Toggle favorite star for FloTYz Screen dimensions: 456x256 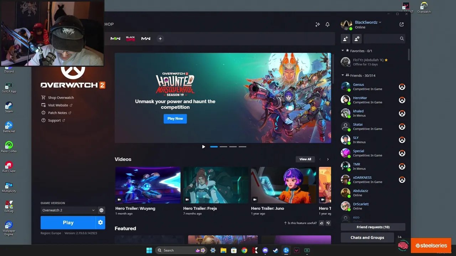(x=386, y=60)
